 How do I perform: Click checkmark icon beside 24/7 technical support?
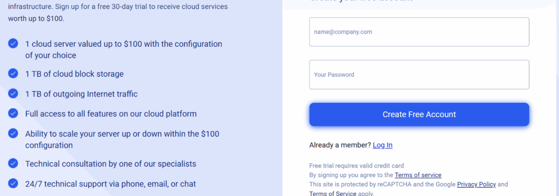click(13, 183)
